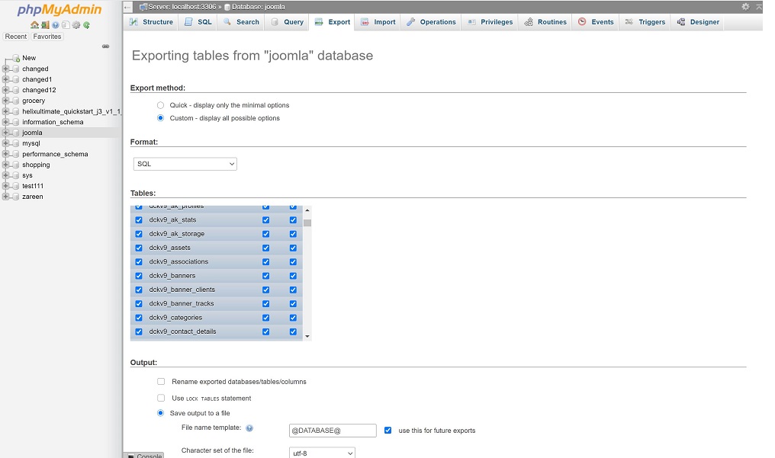This screenshot has width=775, height=458.
Task: Click the 'grocery' database name link
Action: [34, 101]
